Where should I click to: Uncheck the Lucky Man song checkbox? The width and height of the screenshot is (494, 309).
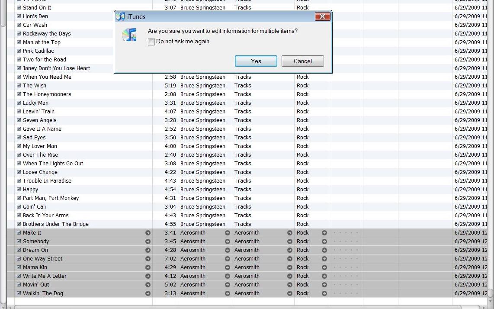19,103
